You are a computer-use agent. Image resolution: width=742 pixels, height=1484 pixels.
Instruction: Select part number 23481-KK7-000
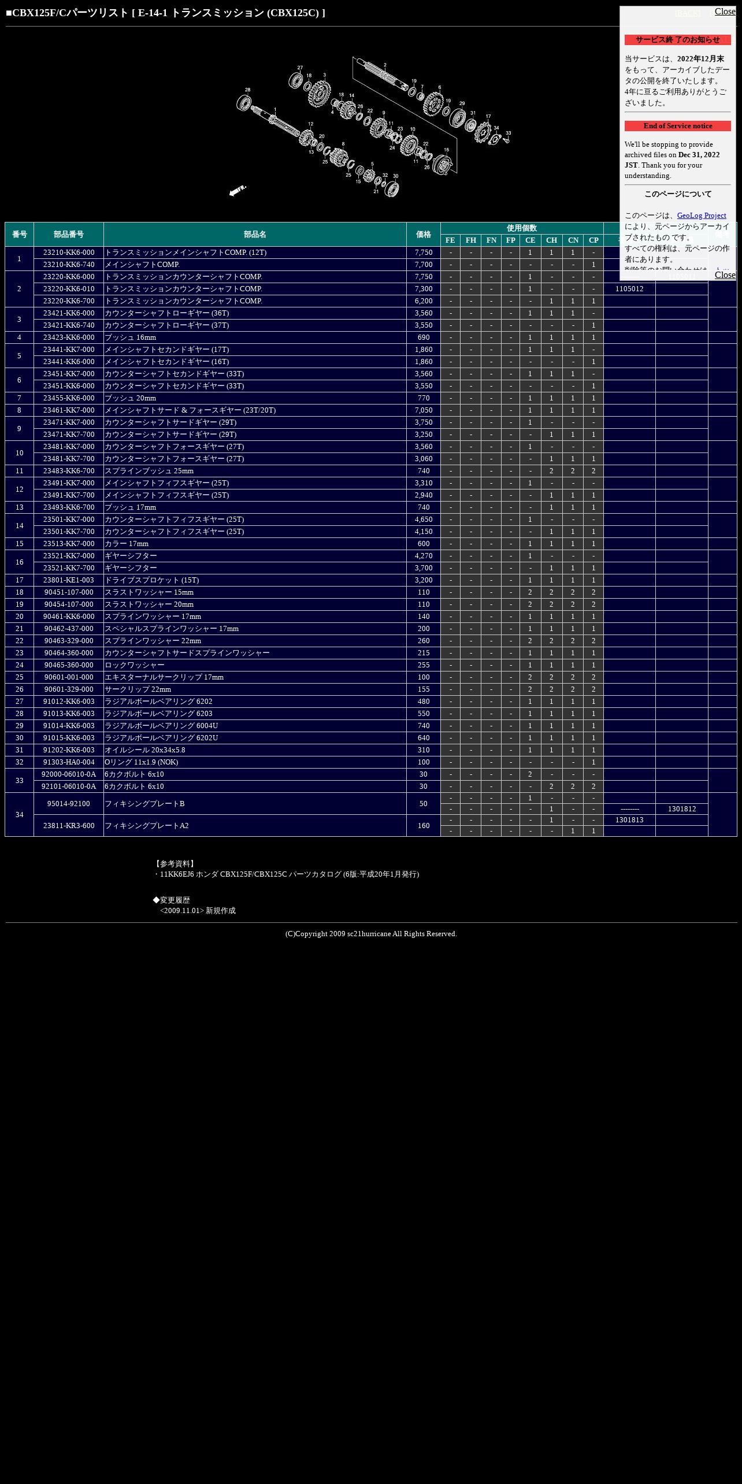pos(69,447)
